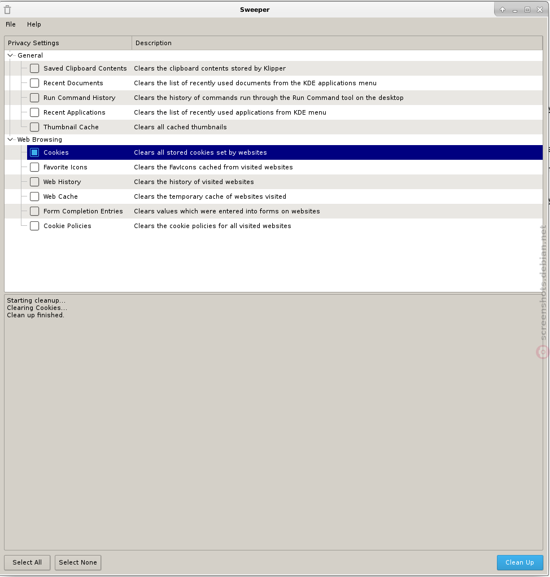This screenshot has height=577, width=550.
Task: Select 'Clears the history of visited websites' text
Action: pos(194,182)
